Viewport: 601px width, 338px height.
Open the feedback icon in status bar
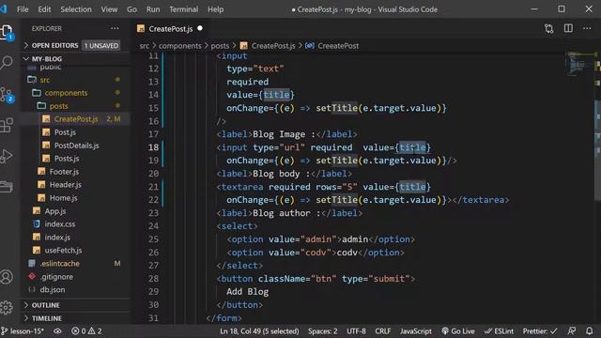point(572,330)
